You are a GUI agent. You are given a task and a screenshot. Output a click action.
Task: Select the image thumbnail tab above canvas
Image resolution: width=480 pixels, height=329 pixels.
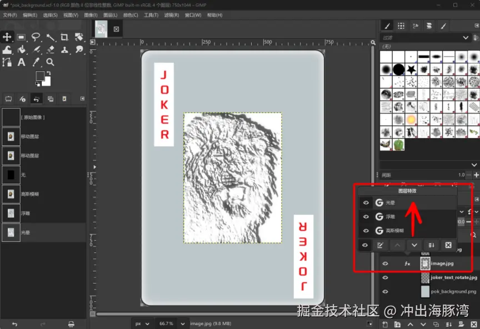pyautogui.click(x=101, y=29)
